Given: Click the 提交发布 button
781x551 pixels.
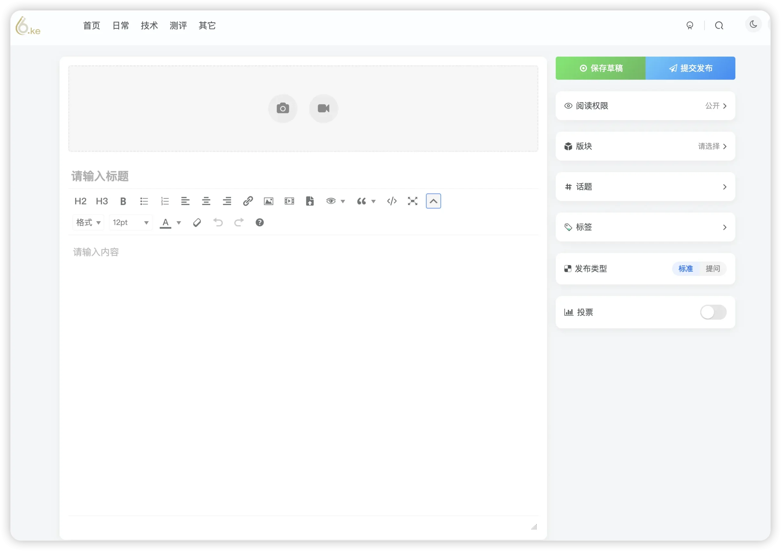Looking at the screenshot, I should pos(690,68).
